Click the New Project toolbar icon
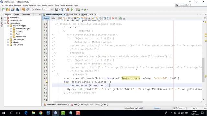Image resolution: width=207 pixels, height=116 pixels. coord(8,9)
